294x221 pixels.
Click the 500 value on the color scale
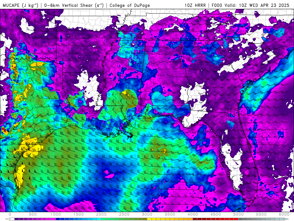tap(33, 214)
